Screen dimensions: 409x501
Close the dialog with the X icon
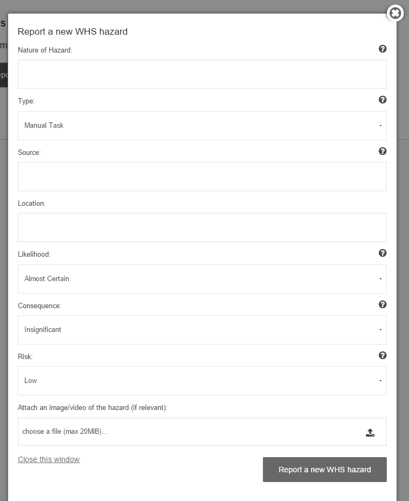click(x=395, y=13)
